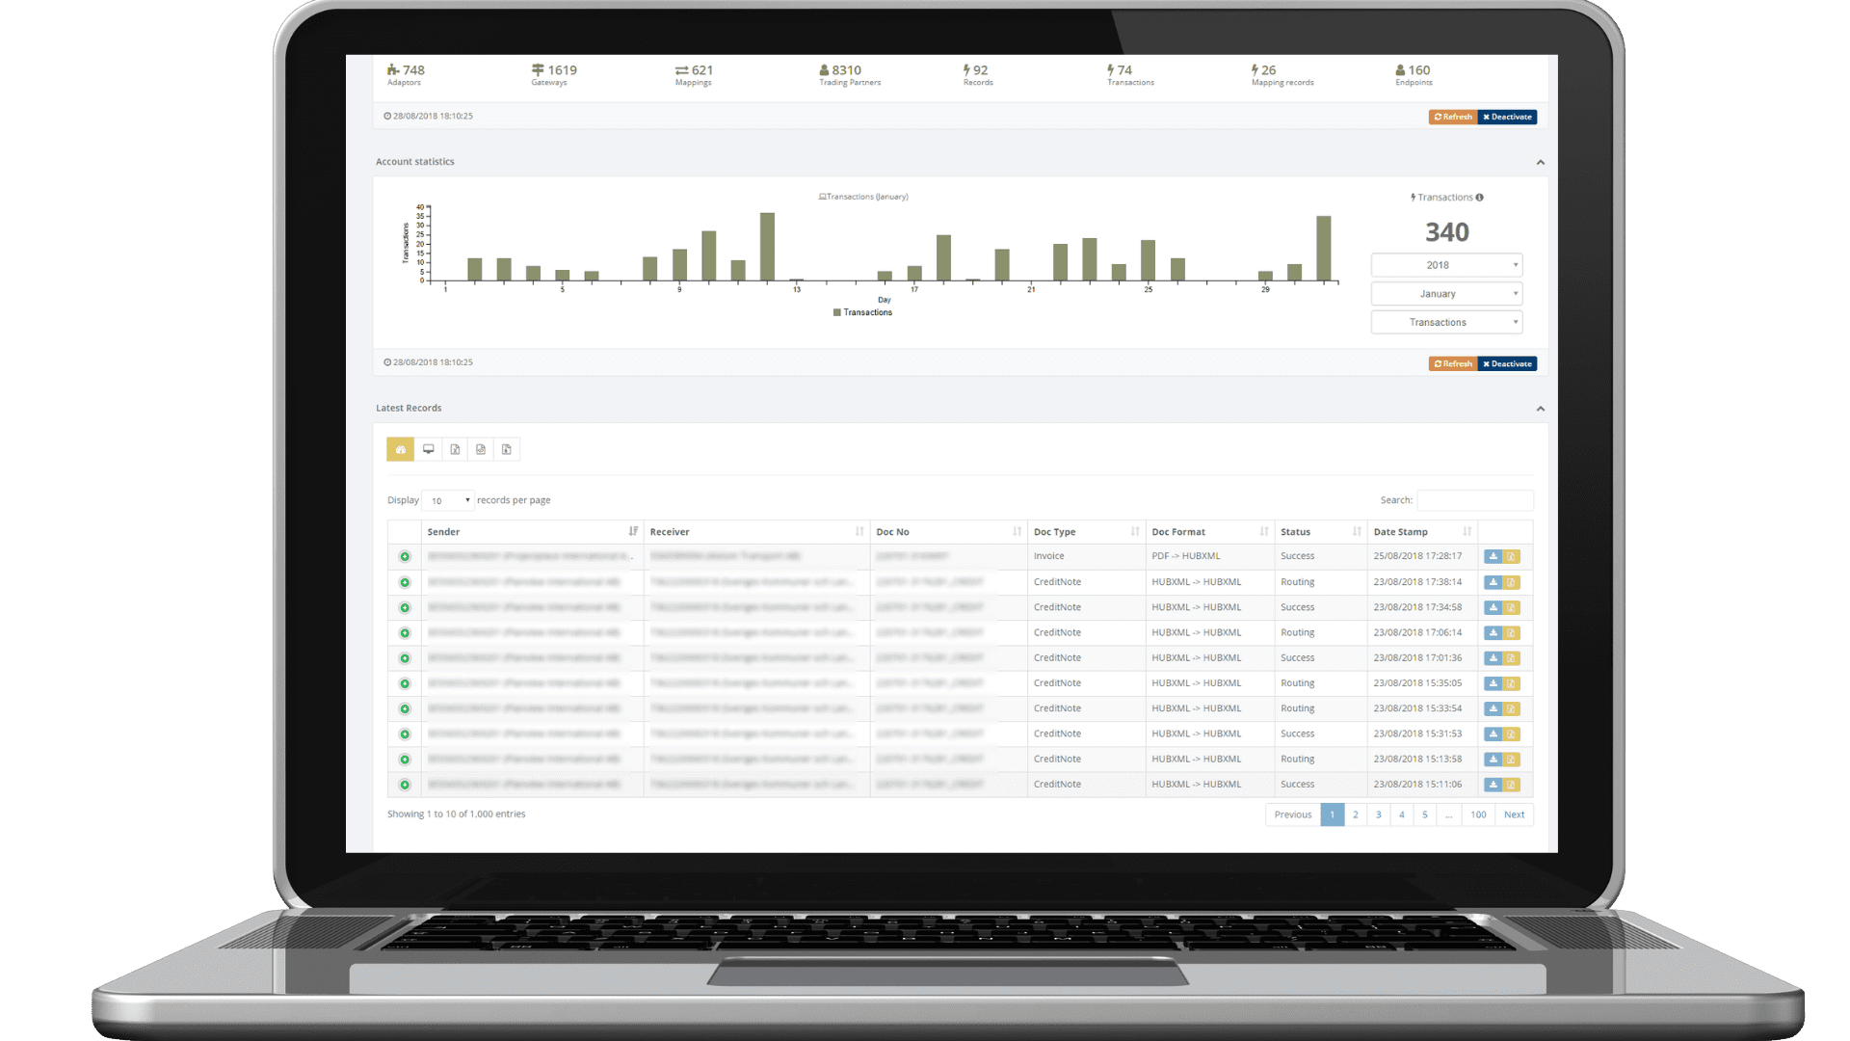The image size is (1850, 1041).
Task: Open the records per page dropdown
Action: [448, 500]
